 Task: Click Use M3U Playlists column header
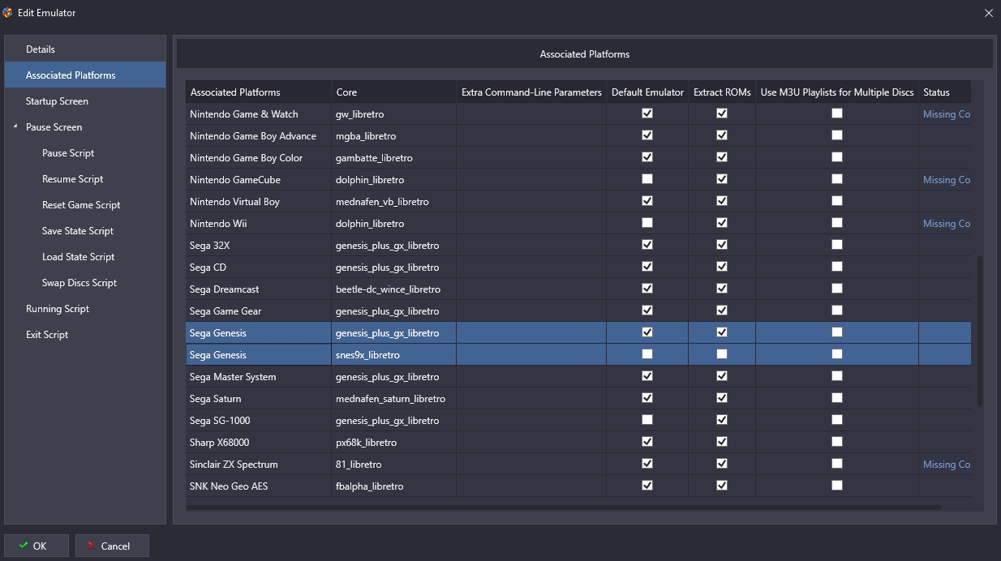pos(837,92)
